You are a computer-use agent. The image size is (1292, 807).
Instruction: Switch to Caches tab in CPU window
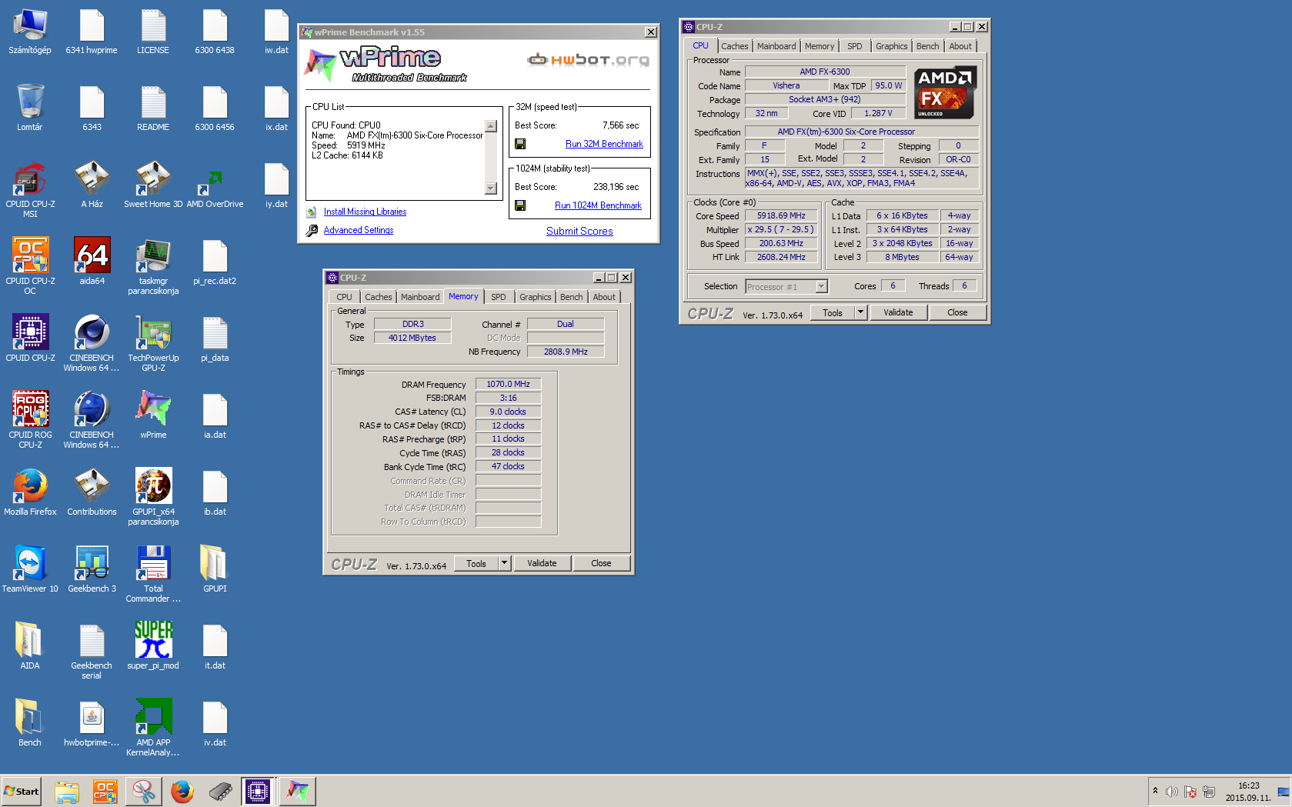pos(734,46)
